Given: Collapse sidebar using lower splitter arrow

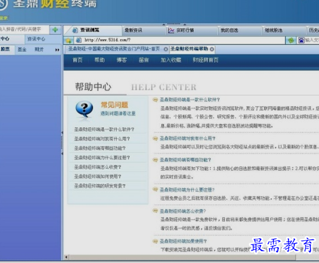Looking at the screenshot, I should click(62, 154).
